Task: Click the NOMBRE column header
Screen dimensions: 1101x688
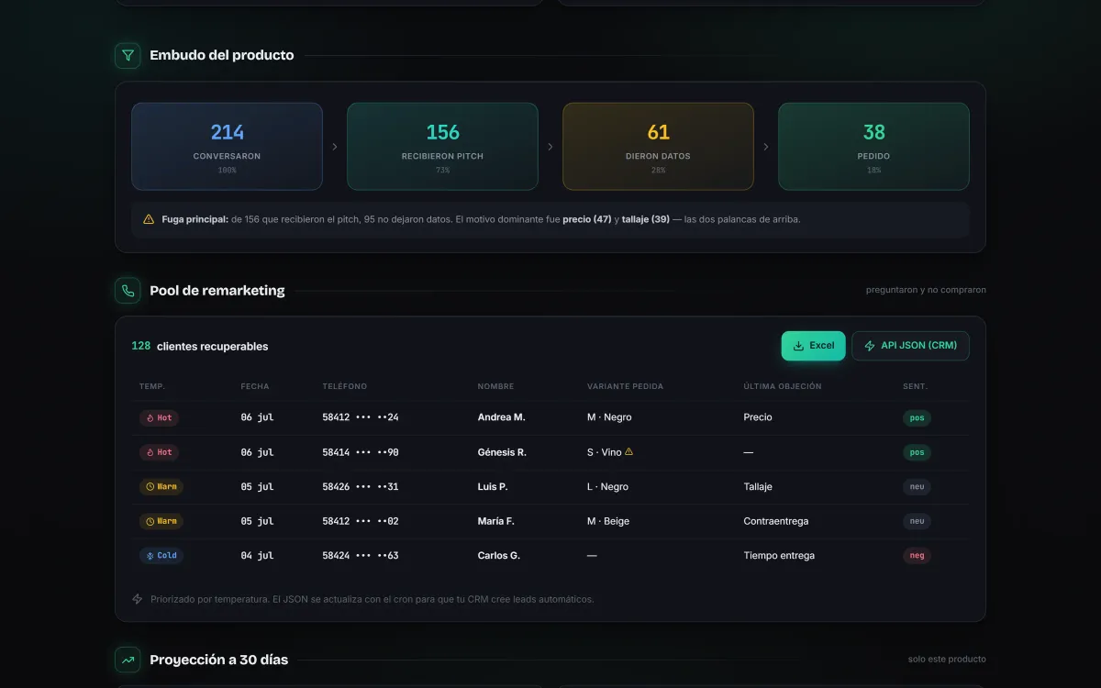Action: 496,386
